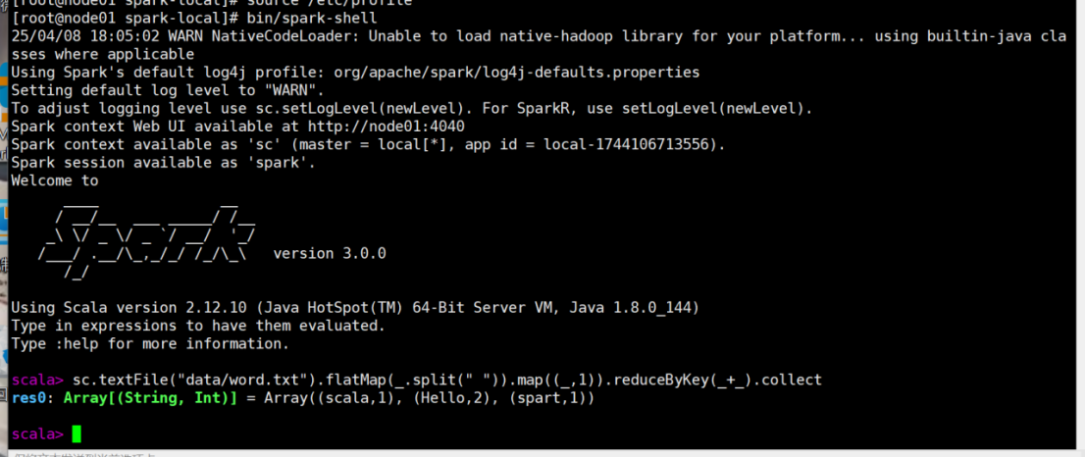The width and height of the screenshot is (1086, 458).
Task: Click '[root@node01 spark-local]#' prompt before bin/spark-shell
Action: [x=124, y=19]
